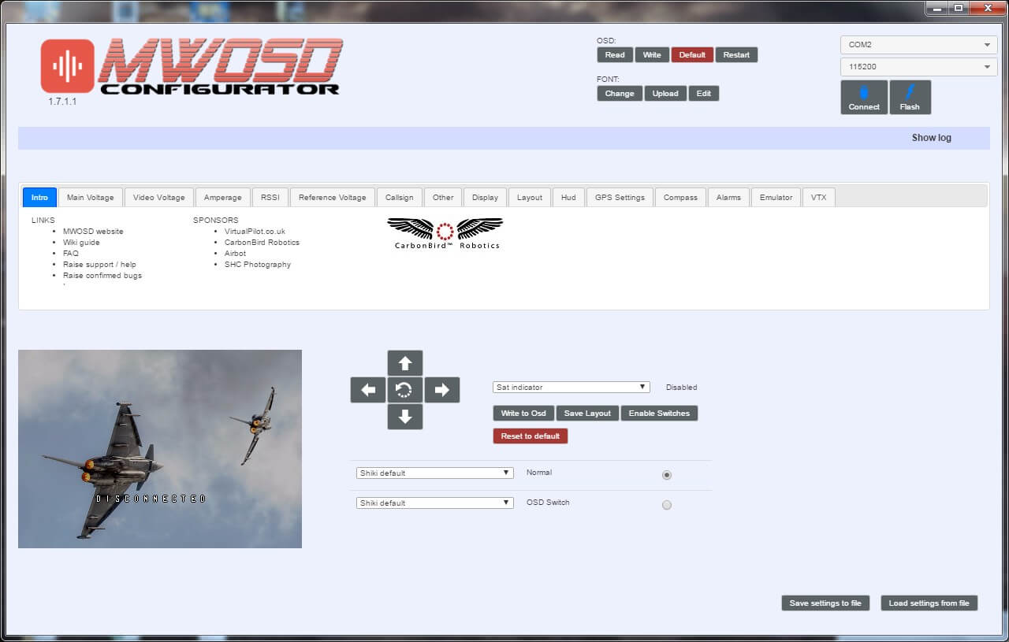Click the OSD Restart button

pyautogui.click(x=736, y=54)
